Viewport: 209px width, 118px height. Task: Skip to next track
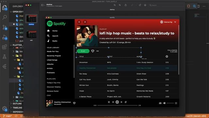coord(121,102)
